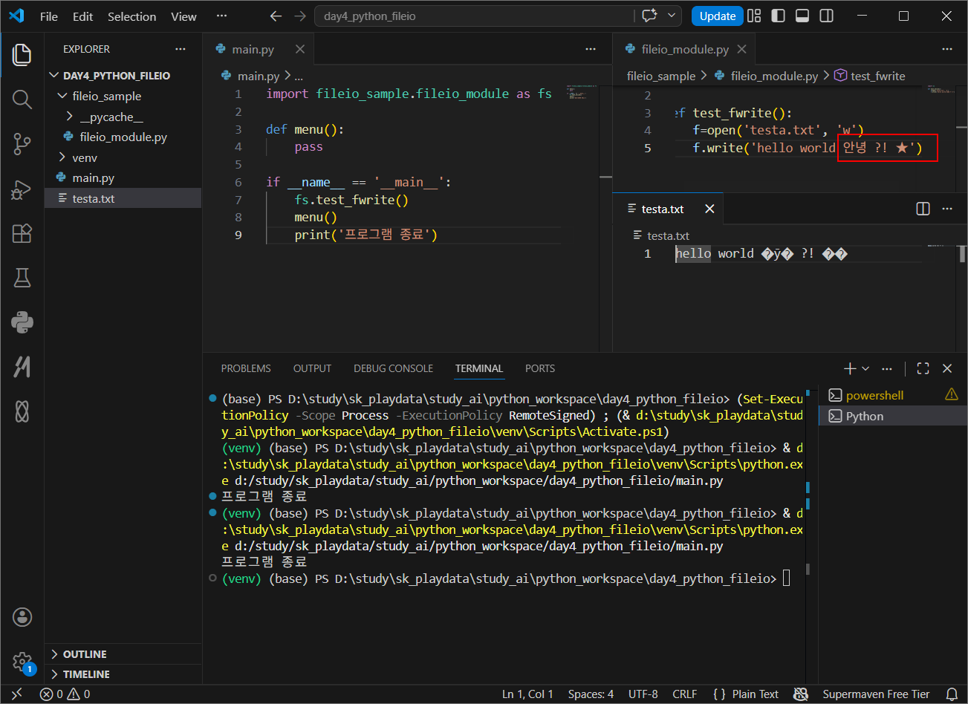This screenshot has width=968, height=704.
Task: Show more menu bar items
Action: click(x=221, y=16)
